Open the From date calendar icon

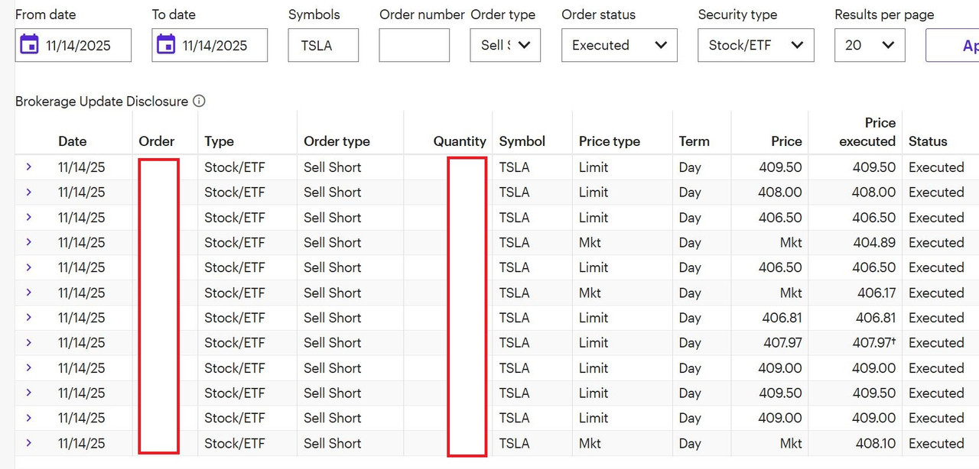[29, 44]
